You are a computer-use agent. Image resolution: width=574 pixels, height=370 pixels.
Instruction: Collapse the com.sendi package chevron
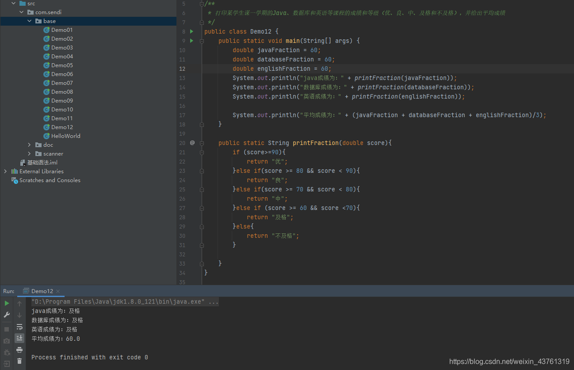click(21, 12)
